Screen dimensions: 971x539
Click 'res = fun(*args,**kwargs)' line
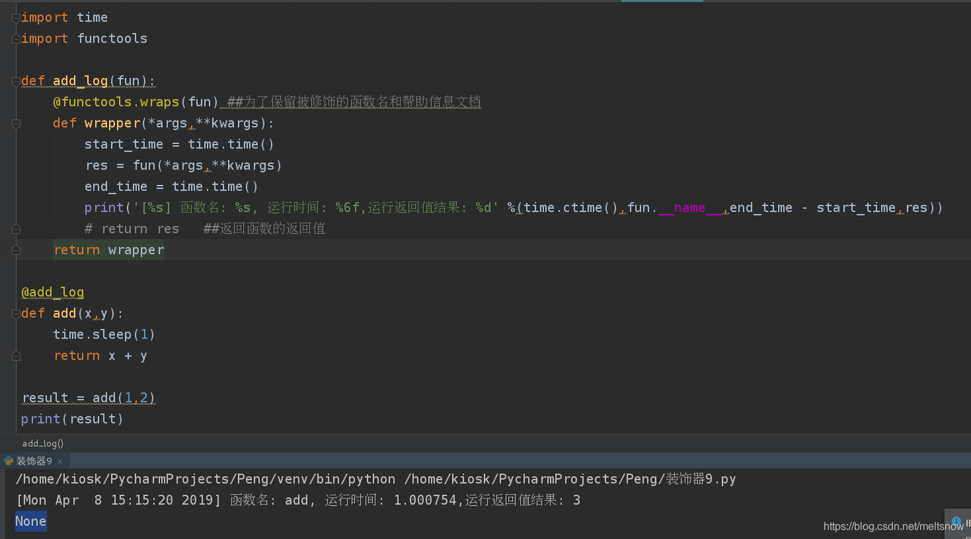[183, 165]
